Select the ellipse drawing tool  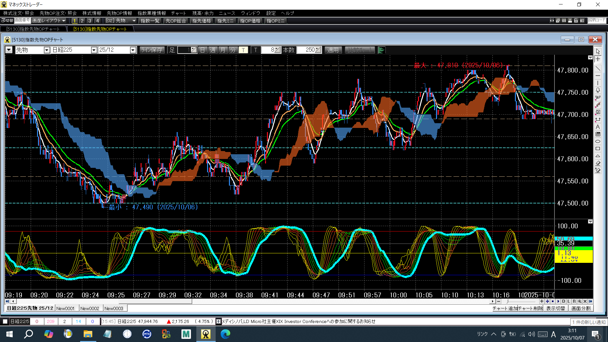[598, 142]
